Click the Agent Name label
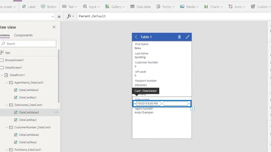This screenshot has width=271, height=152. 143,109
